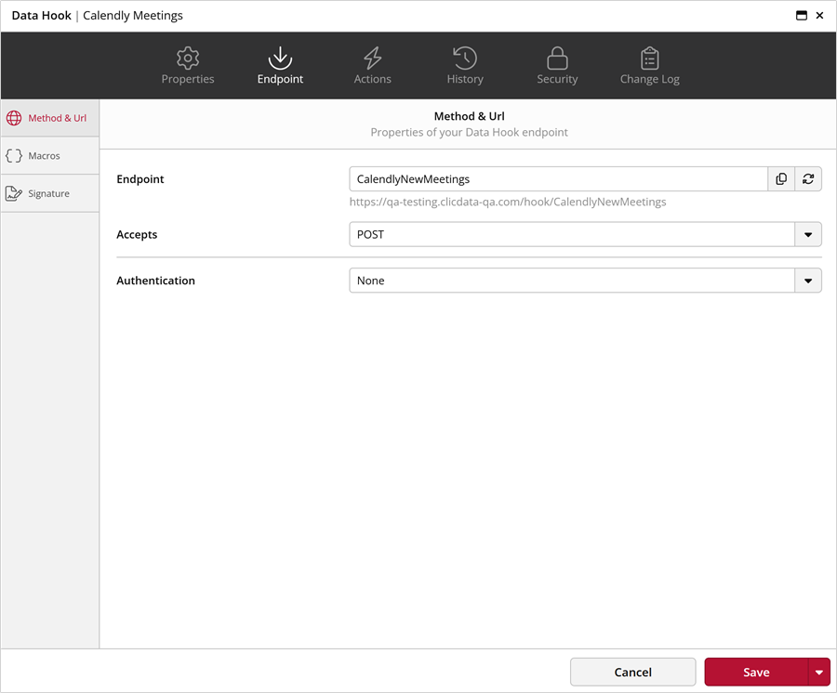Select the Endpoint download-arrow tab
Screen dimensions: 837x693
pos(280,66)
